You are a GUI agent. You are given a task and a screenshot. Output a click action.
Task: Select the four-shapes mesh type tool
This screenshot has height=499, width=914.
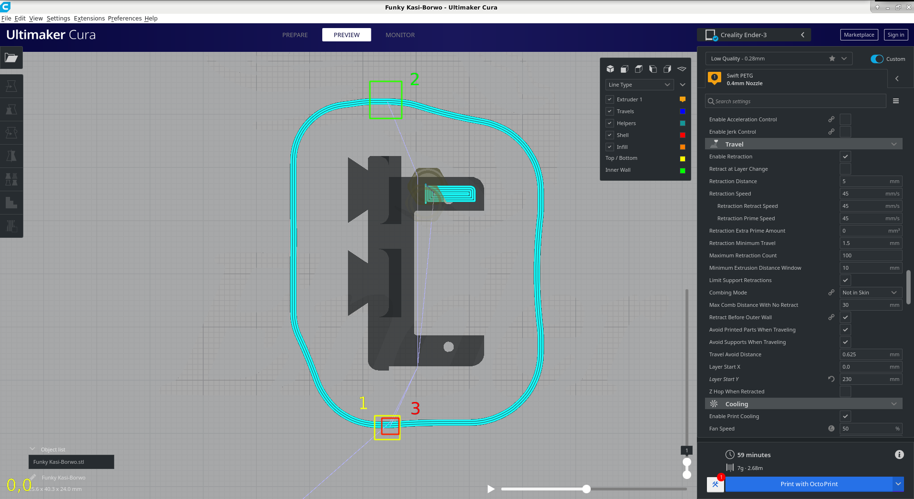point(11,179)
